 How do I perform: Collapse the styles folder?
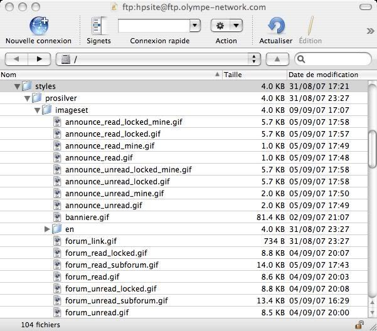click(x=17, y=86)
